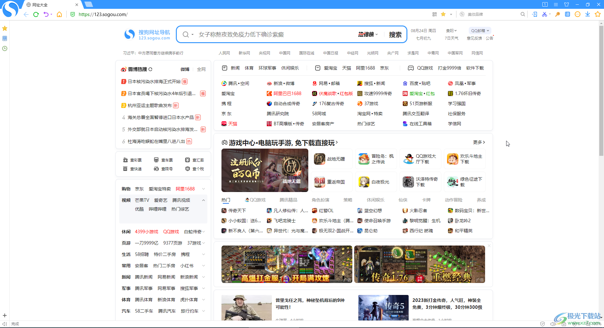
Task: Expand the 新闻 category row
Action: (204, 277)
